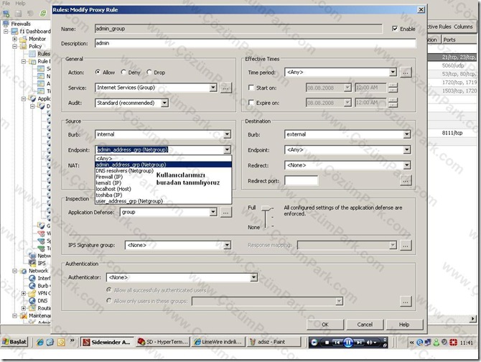Open the File menu
The image size is (481, 362).
tap(6, 4)
